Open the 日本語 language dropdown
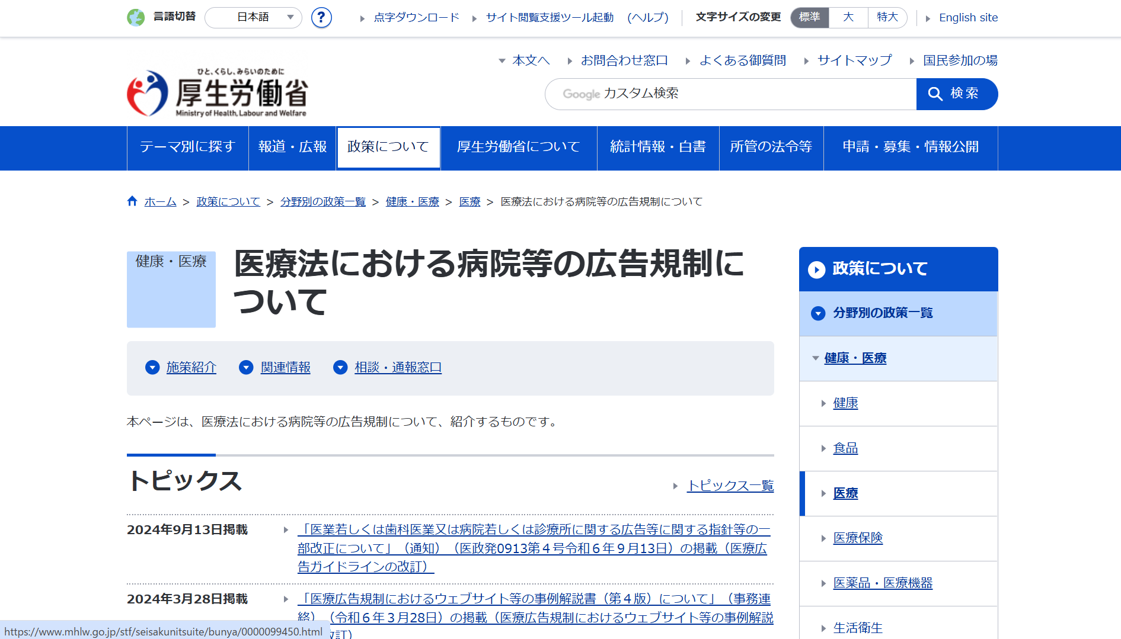This screenshot has height=639, width=1121. tap(253, 17)
